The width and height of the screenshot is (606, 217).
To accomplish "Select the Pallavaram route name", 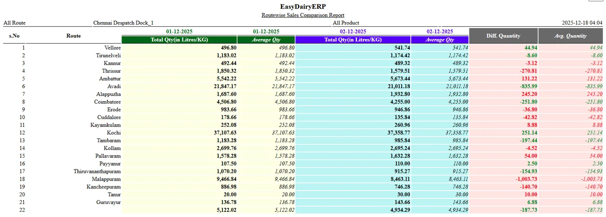I will [x=108, y=156].
